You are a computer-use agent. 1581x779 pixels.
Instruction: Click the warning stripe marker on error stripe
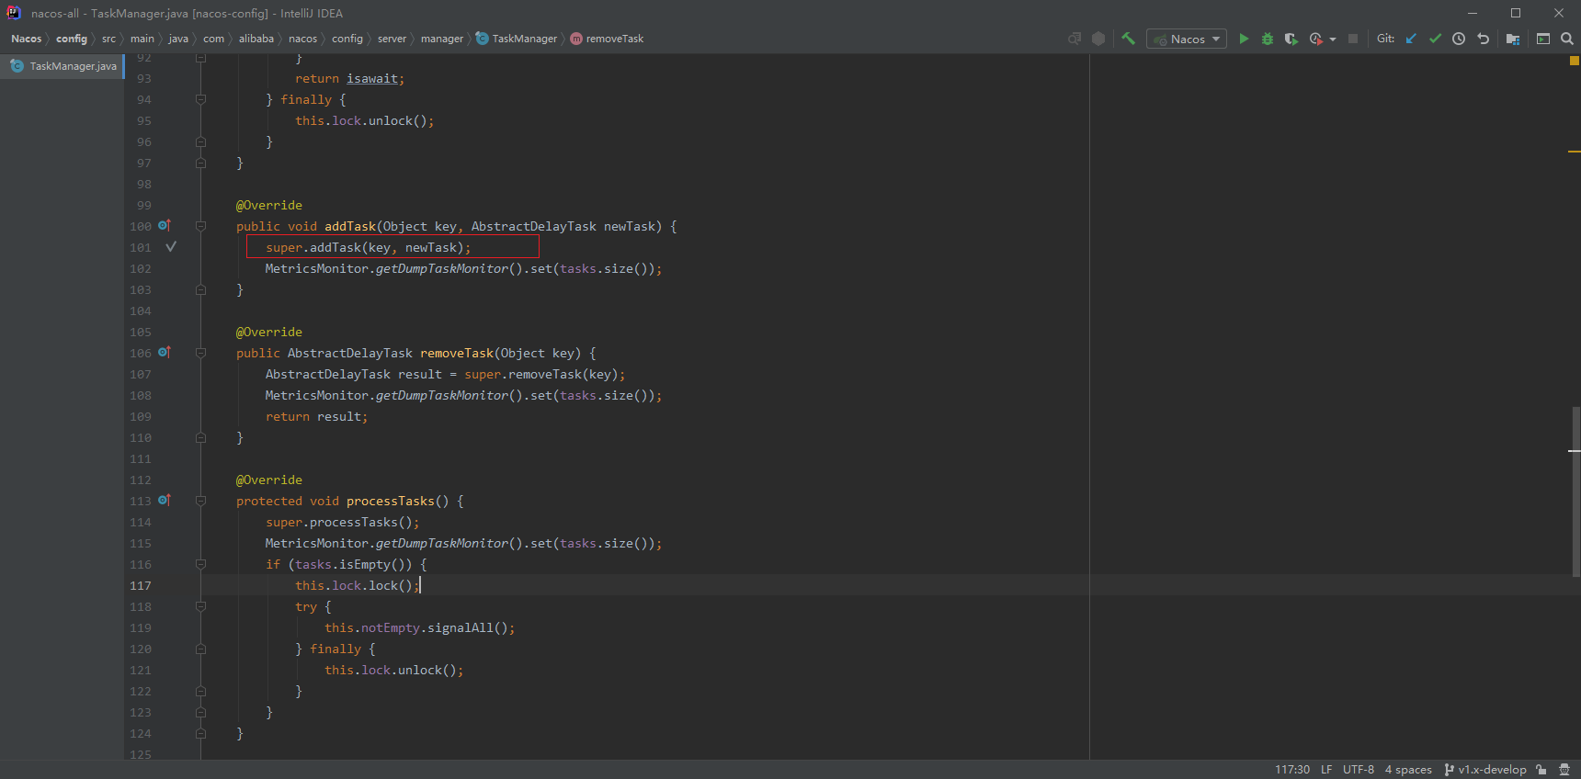(x=1575, y=151)
